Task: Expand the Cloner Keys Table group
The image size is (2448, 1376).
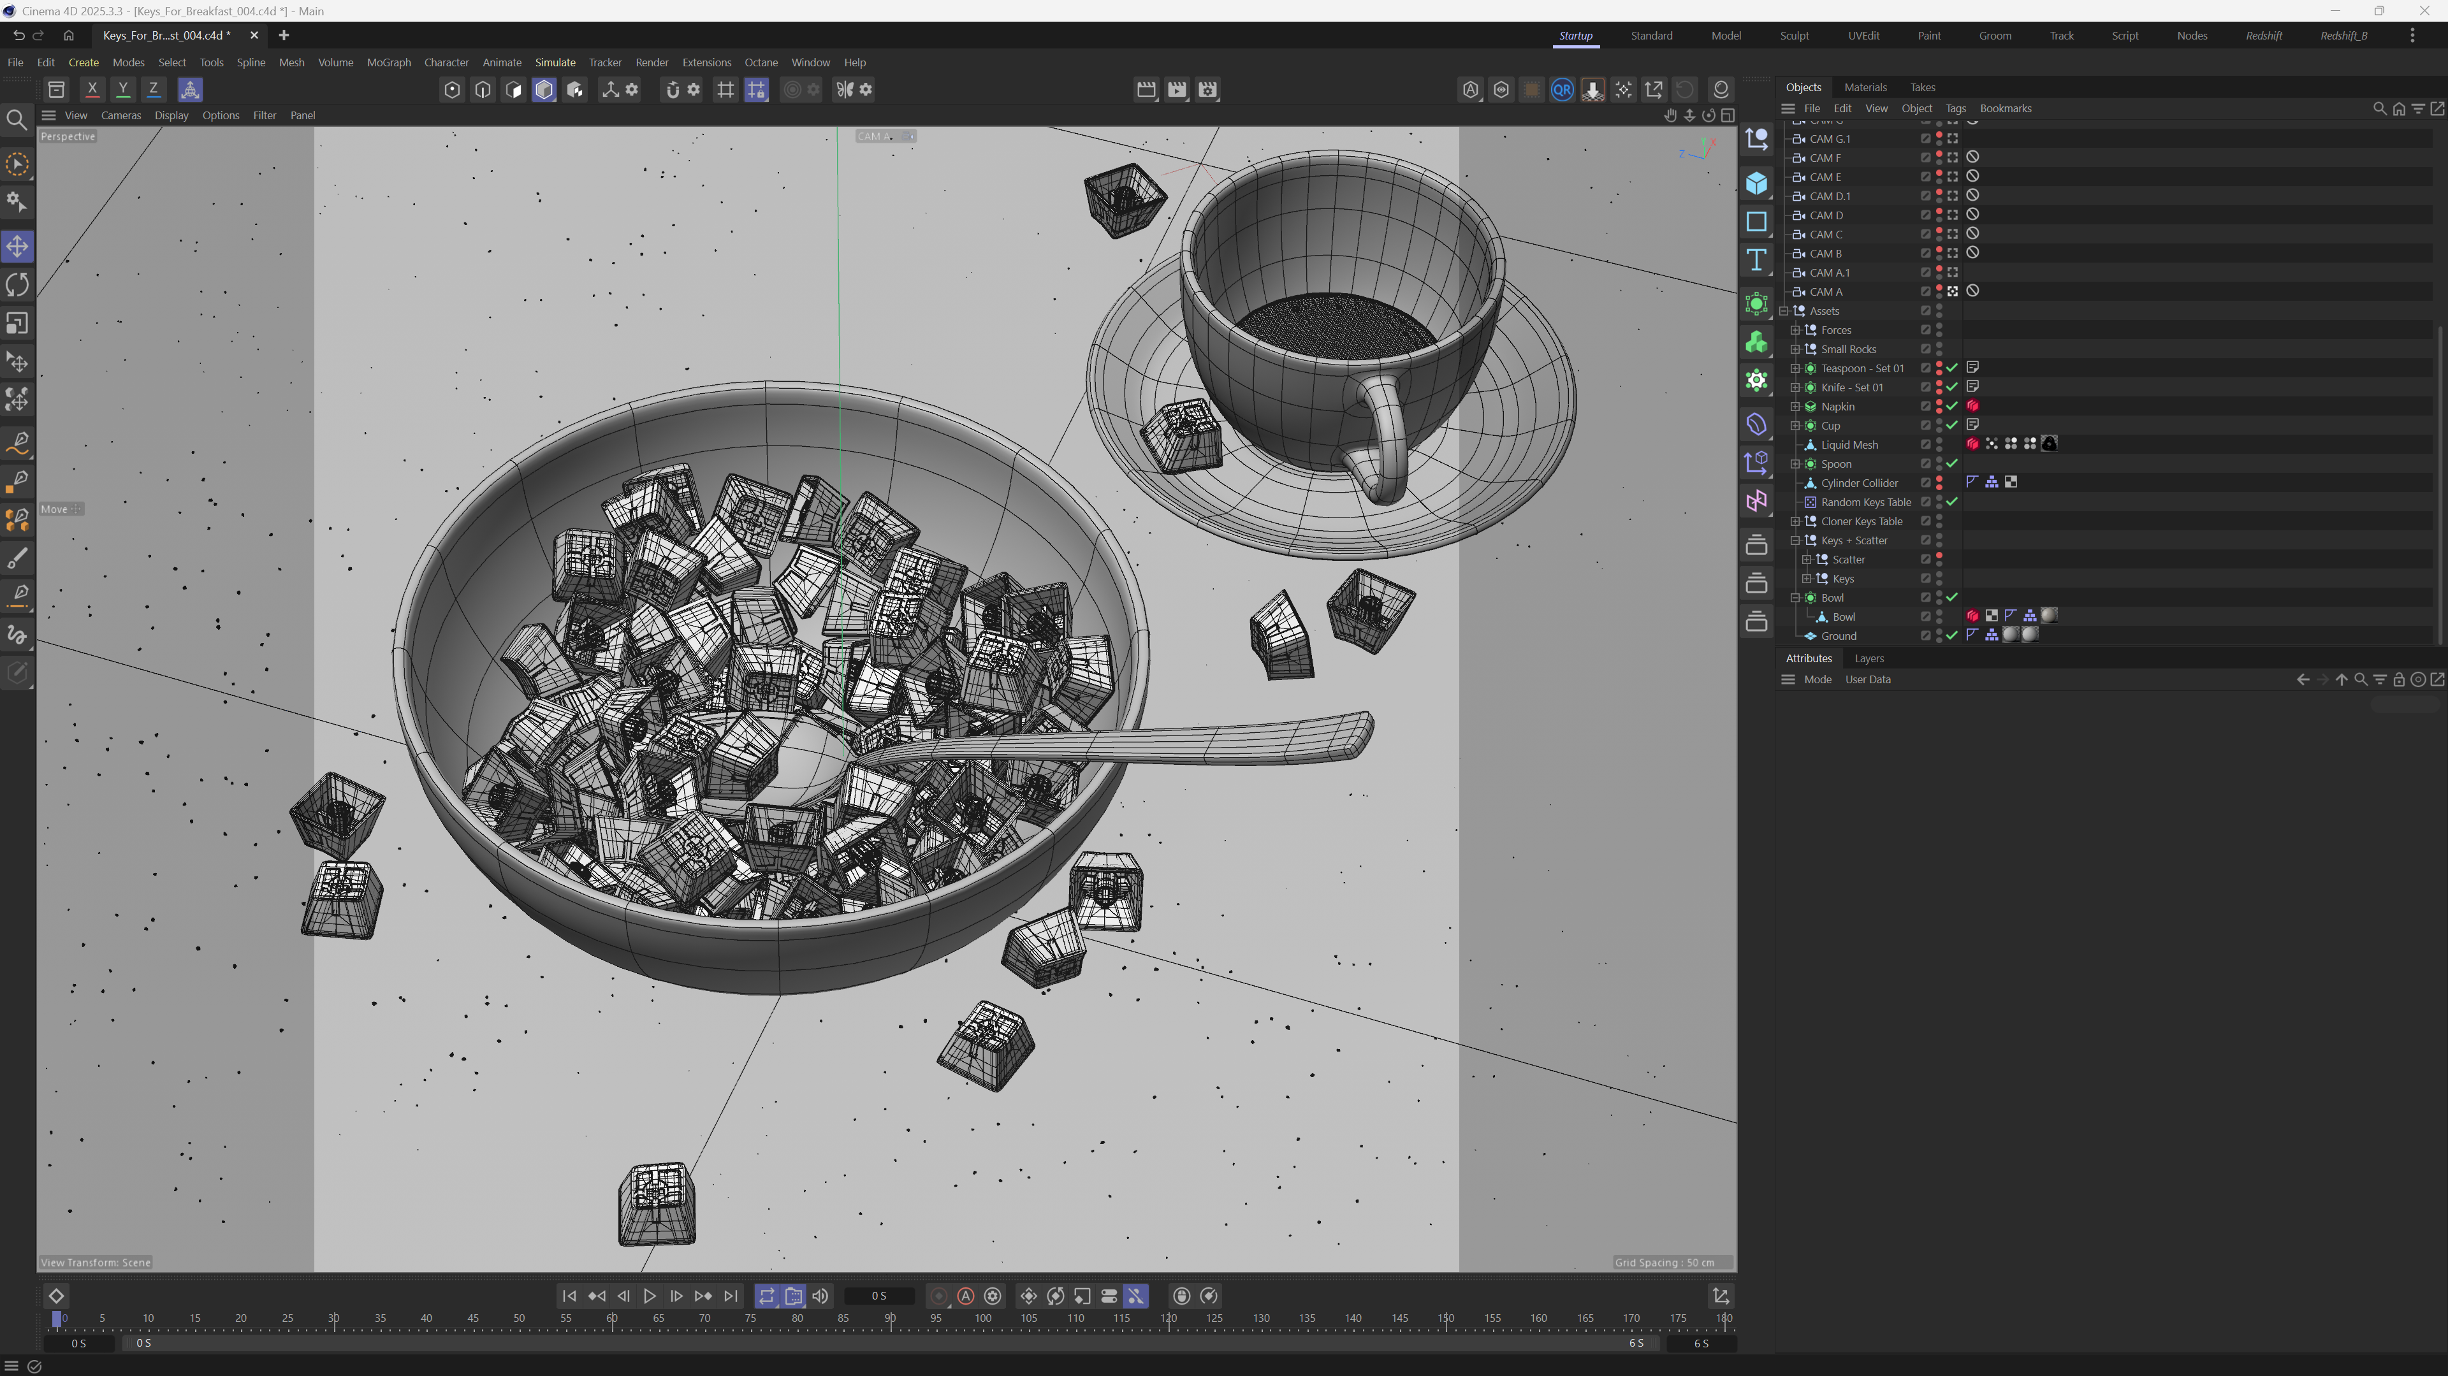Action: coord(1795,522)
